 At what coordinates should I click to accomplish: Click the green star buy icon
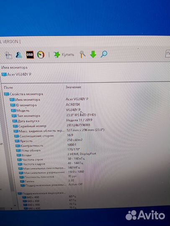pos(57,55)
